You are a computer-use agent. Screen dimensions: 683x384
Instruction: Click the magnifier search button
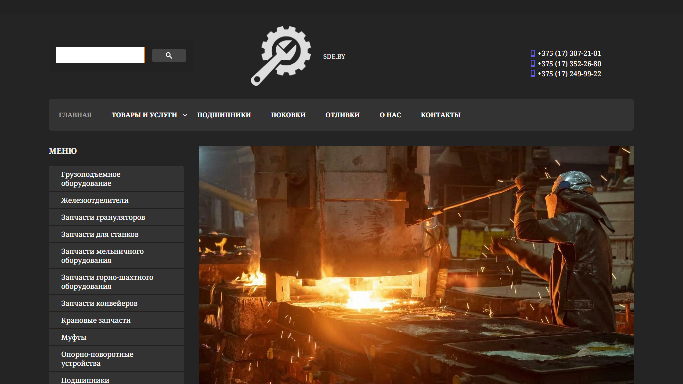[169, 56]
